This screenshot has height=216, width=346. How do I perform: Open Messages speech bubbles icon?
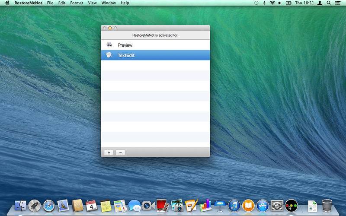pos(135,206)
